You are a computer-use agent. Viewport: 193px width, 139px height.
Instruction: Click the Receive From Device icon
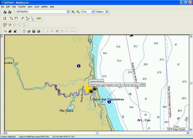(x=10, y=12)
